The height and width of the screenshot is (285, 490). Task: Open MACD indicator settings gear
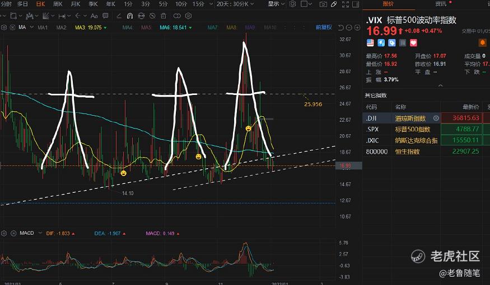click(x=4, y=233)
